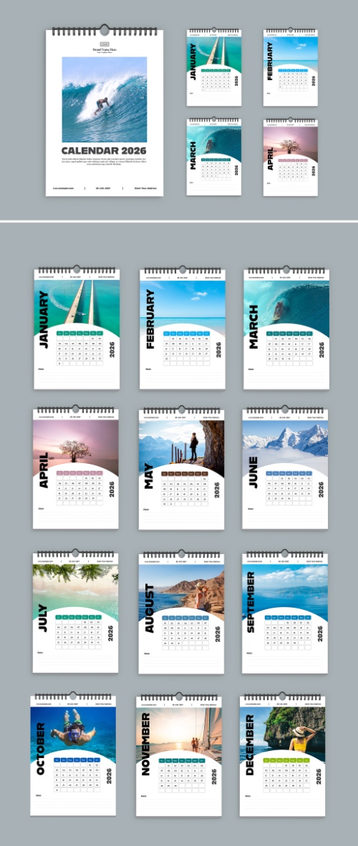
Task: Click the vertical "DECEMBER" month title
Action: 249,745
